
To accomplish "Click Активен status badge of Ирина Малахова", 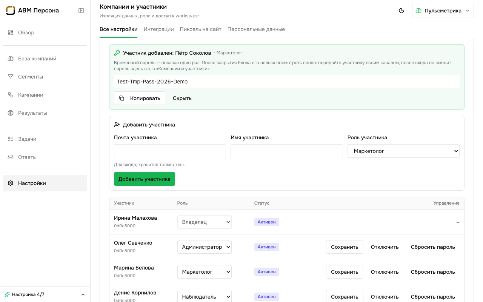I will click(267, 222).
